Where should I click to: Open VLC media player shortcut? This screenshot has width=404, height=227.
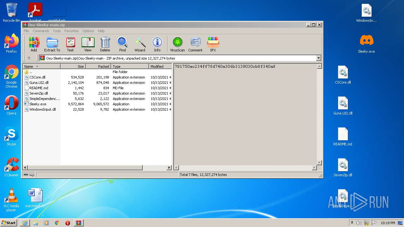tap(11, 200)
